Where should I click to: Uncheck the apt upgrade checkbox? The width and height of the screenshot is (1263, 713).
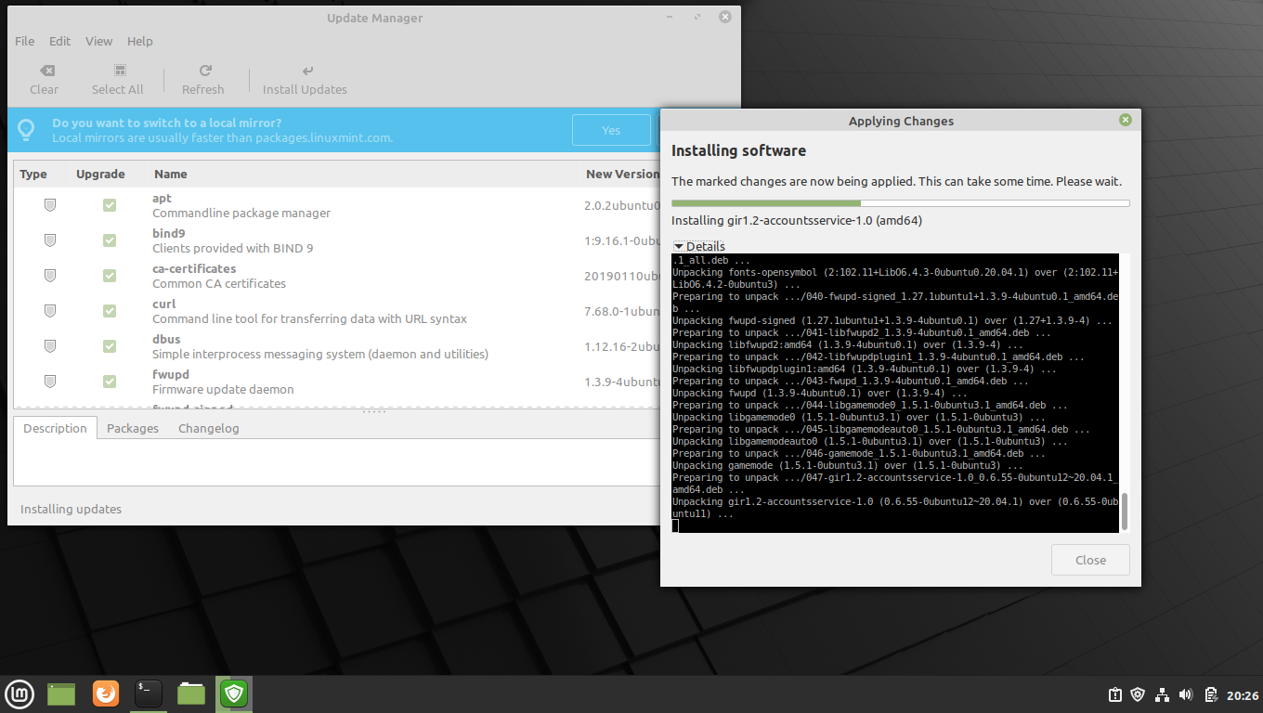110,205
